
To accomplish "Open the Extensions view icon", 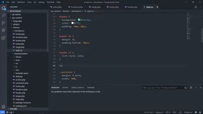I will coord(3,38).
